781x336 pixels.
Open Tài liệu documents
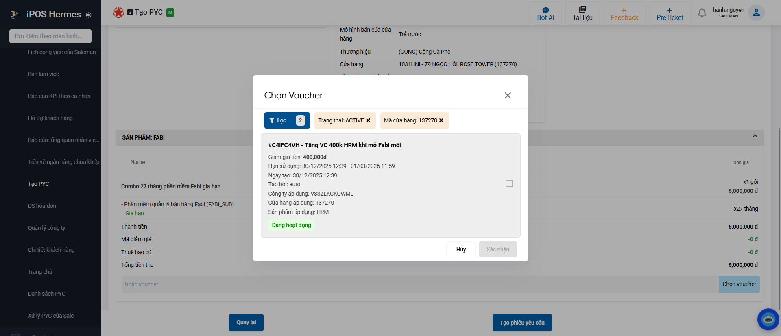pos(582,13)
